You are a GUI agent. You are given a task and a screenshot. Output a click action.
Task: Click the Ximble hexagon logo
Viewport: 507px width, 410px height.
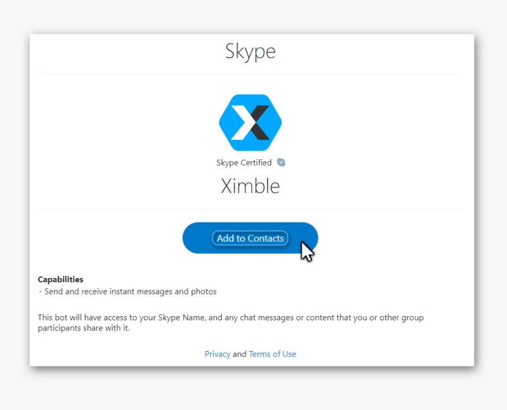(251, 123)
